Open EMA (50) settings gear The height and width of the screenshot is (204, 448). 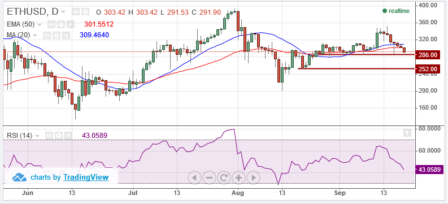pyautogui.click(x=61, y=24)
